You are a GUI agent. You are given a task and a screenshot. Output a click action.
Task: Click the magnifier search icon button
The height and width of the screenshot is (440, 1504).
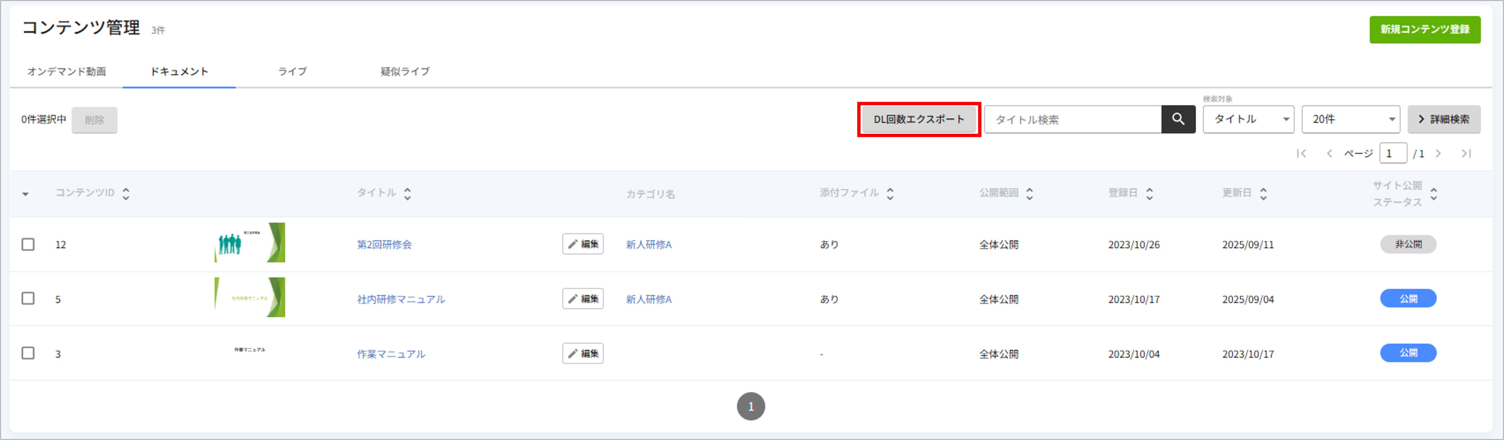tap(1178, 119)
